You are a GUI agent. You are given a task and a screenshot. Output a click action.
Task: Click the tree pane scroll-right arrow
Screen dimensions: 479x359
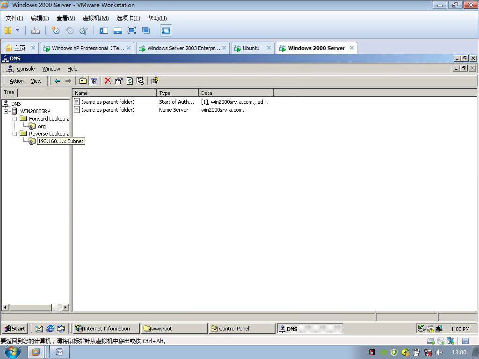[65, 307]
